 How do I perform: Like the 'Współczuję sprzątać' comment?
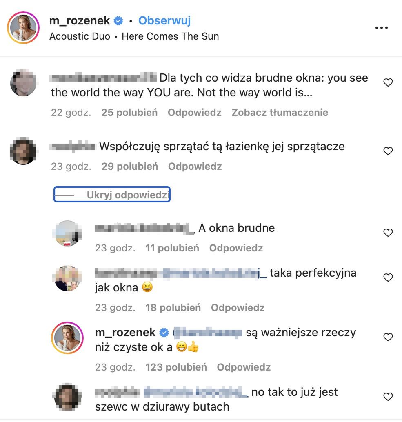pyautogui.click(x=388, y=151)
